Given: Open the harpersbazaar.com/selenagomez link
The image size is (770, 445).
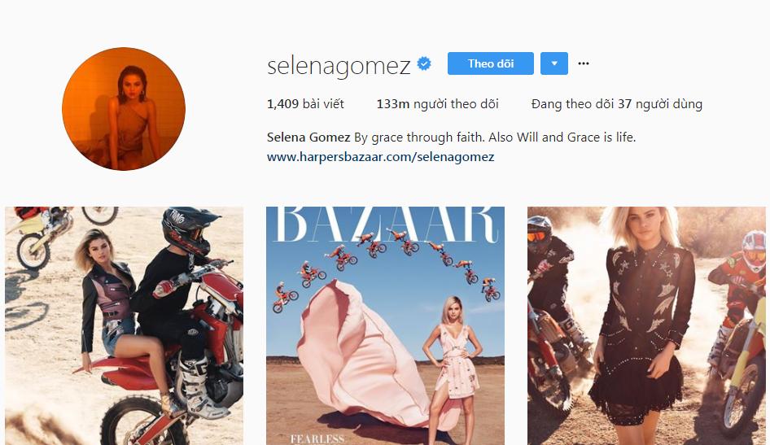Looking at the screenshot, I should (x=381, y=157).
